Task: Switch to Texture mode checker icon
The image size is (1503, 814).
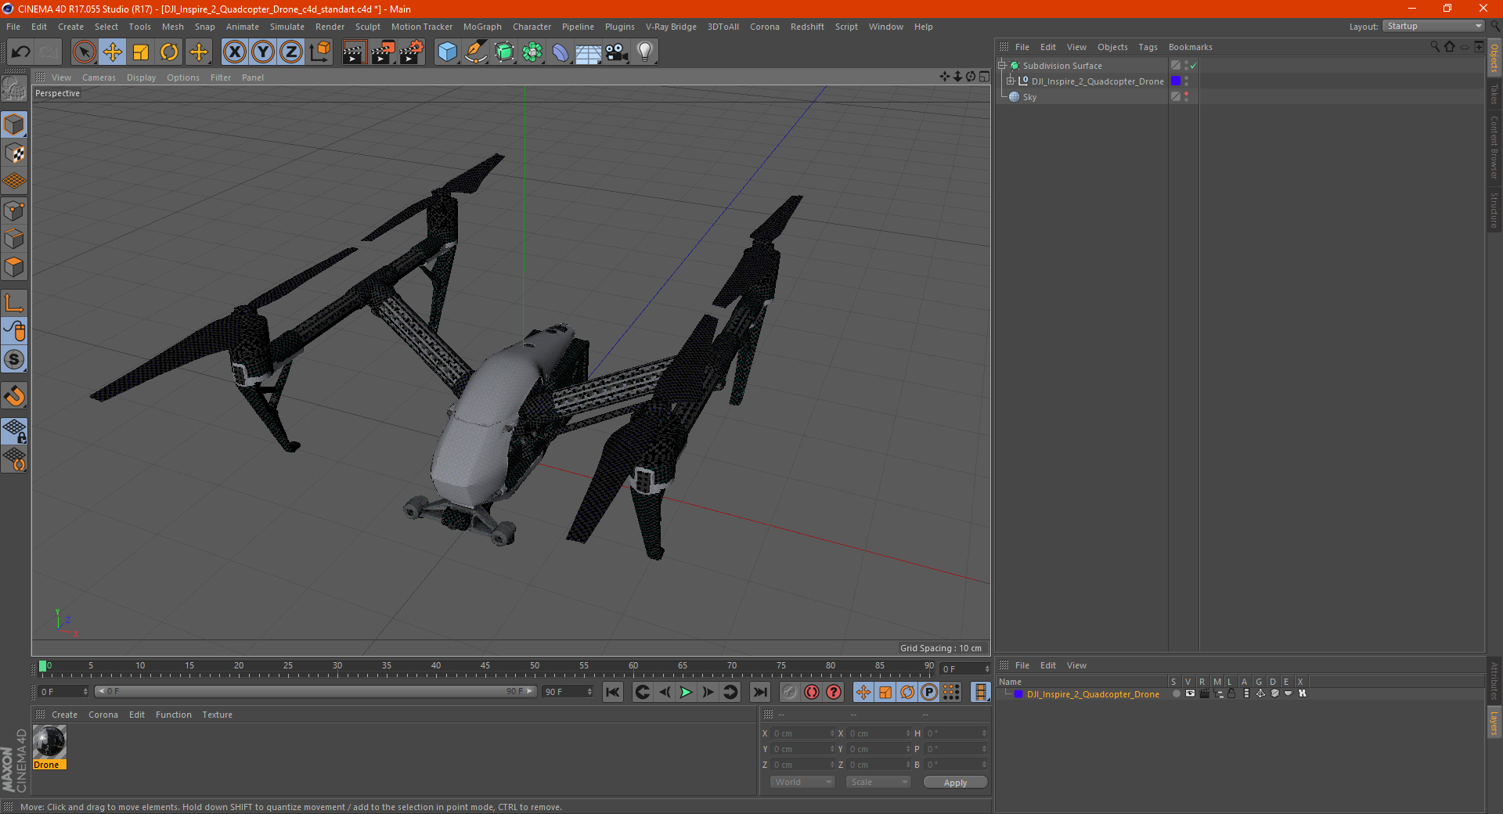Action: click(x=14, y=153)
